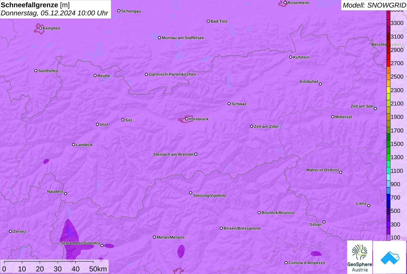Click the red 2700 m legend swatch
The image size is (407, 274).
(388, 63)
